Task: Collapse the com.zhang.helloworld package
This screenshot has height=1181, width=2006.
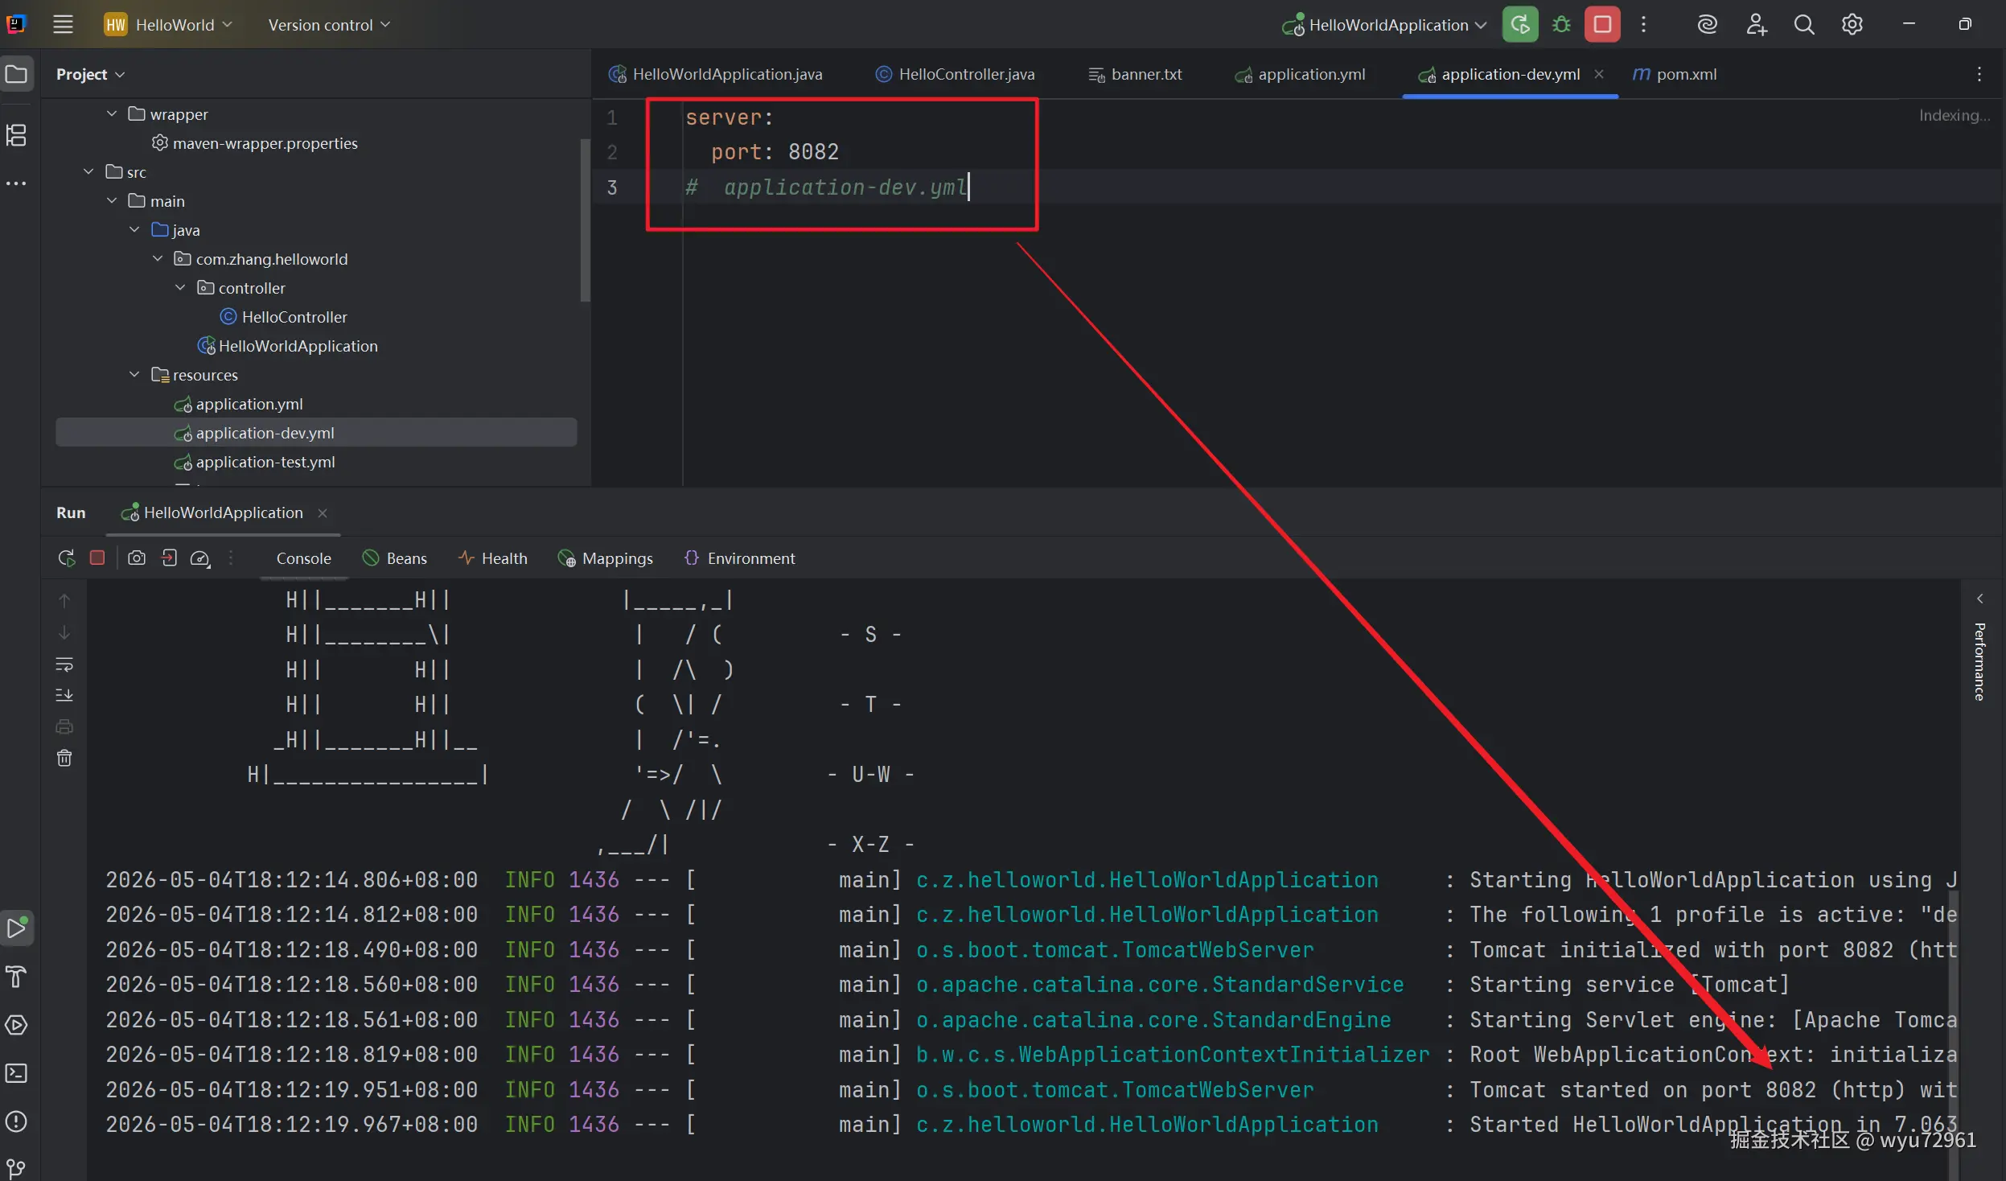Action: (158, 259)
